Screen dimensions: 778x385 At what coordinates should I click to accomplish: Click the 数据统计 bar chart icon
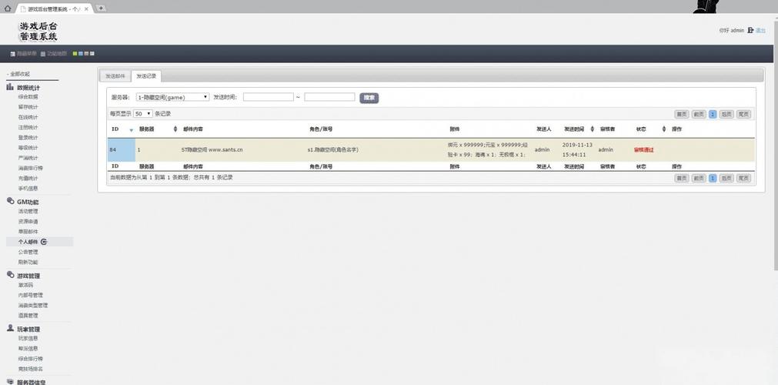[10, 88]
